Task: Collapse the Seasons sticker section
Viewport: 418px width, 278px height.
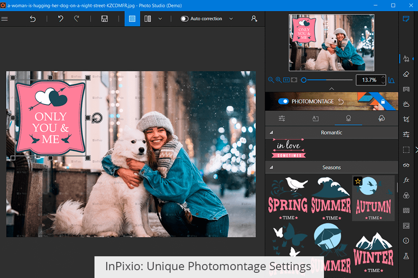Action: (x=271, y=167)
